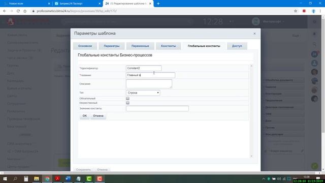This screenshot has height=183, width=325.
Task: Click the Название input field
Action: pos(150,75)
